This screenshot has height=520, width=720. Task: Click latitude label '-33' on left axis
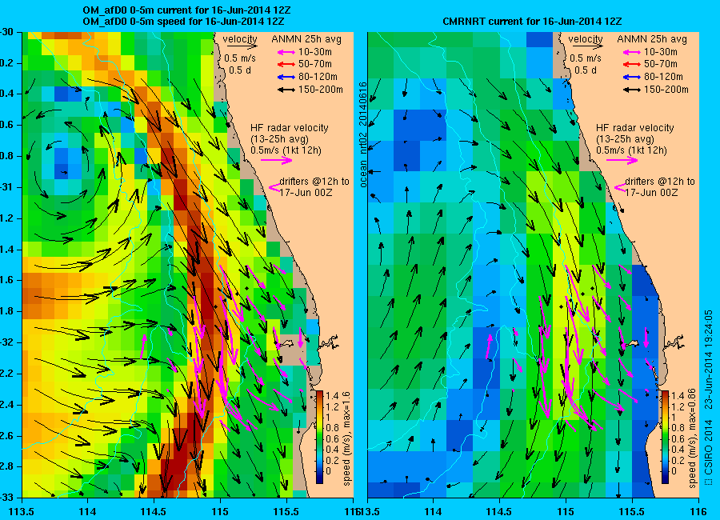(x=6, y=498)
